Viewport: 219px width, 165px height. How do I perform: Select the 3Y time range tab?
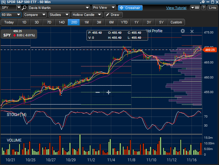coord(149,22)
